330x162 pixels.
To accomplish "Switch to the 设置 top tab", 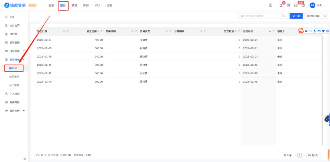I will click(109, 5).
